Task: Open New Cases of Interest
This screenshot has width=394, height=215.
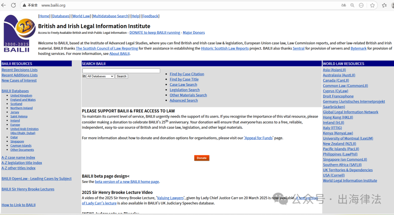Action: [19, 80]
